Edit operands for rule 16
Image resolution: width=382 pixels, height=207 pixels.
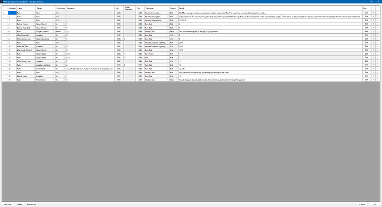click(x=119, y=69)
